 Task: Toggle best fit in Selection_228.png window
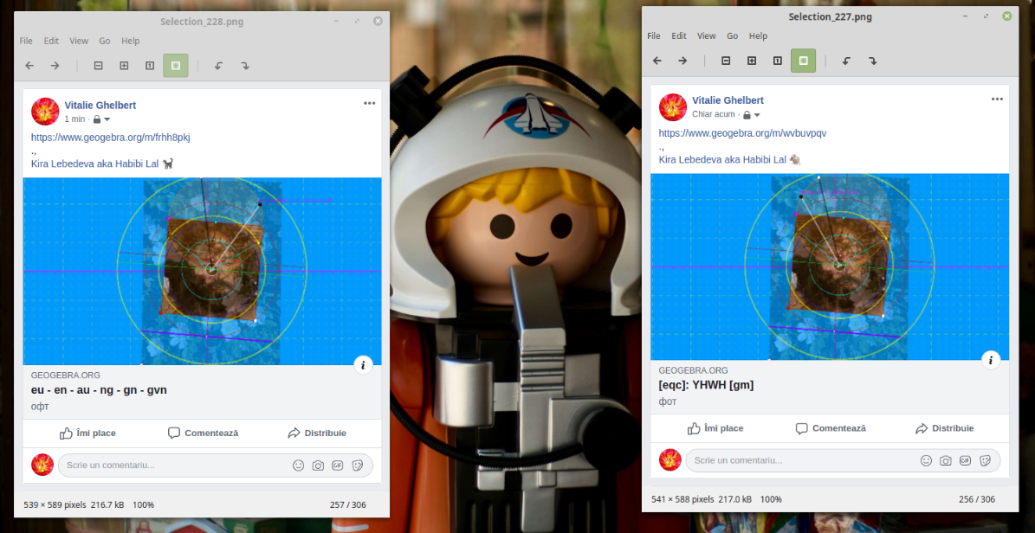[176, 65]
